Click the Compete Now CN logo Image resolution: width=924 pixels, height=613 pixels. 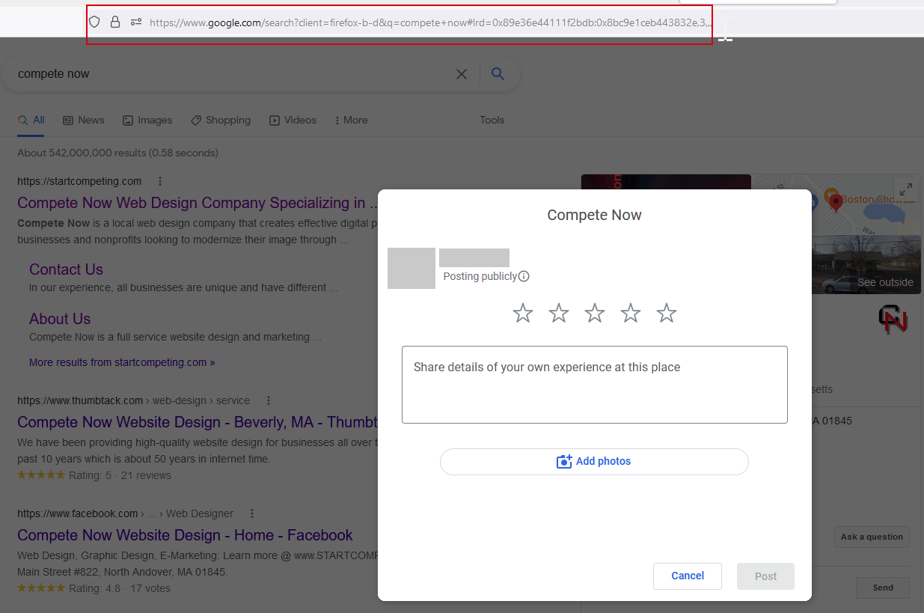pos(893,320)
